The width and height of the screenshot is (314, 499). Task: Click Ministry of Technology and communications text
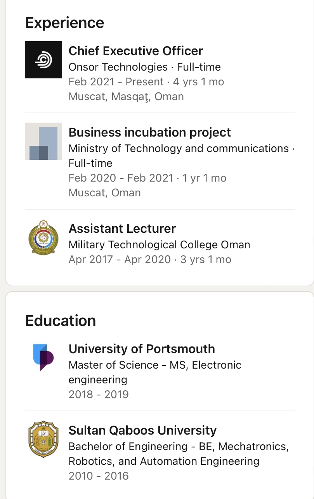(179, 149)
